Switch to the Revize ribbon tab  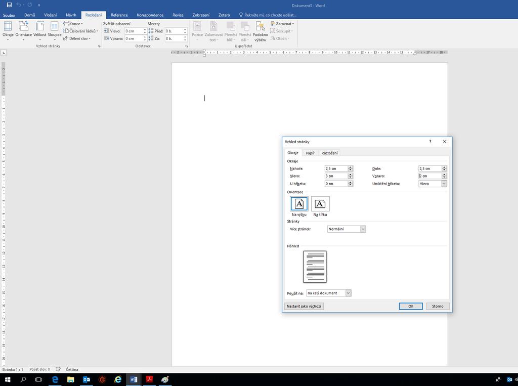(x=178, y=15)
